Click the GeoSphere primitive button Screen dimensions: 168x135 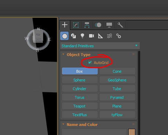pos(117,80)
